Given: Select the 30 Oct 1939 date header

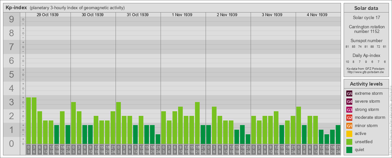Looking at the screenshot, I should click(x=93, y=15).
